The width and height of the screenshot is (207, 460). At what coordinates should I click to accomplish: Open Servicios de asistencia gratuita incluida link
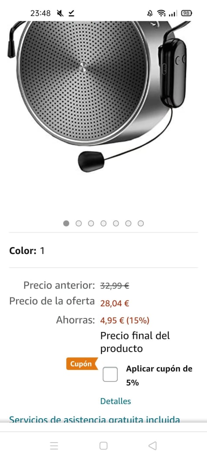[x=95, y=419]
